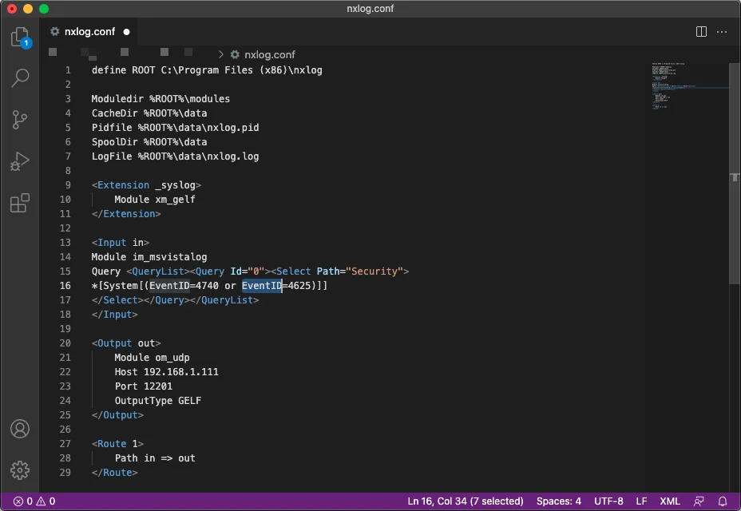This screenshot has height=511, width=741.
Task: Click 'EventID=4740' on line 16
Action: [x=184, y=286]
